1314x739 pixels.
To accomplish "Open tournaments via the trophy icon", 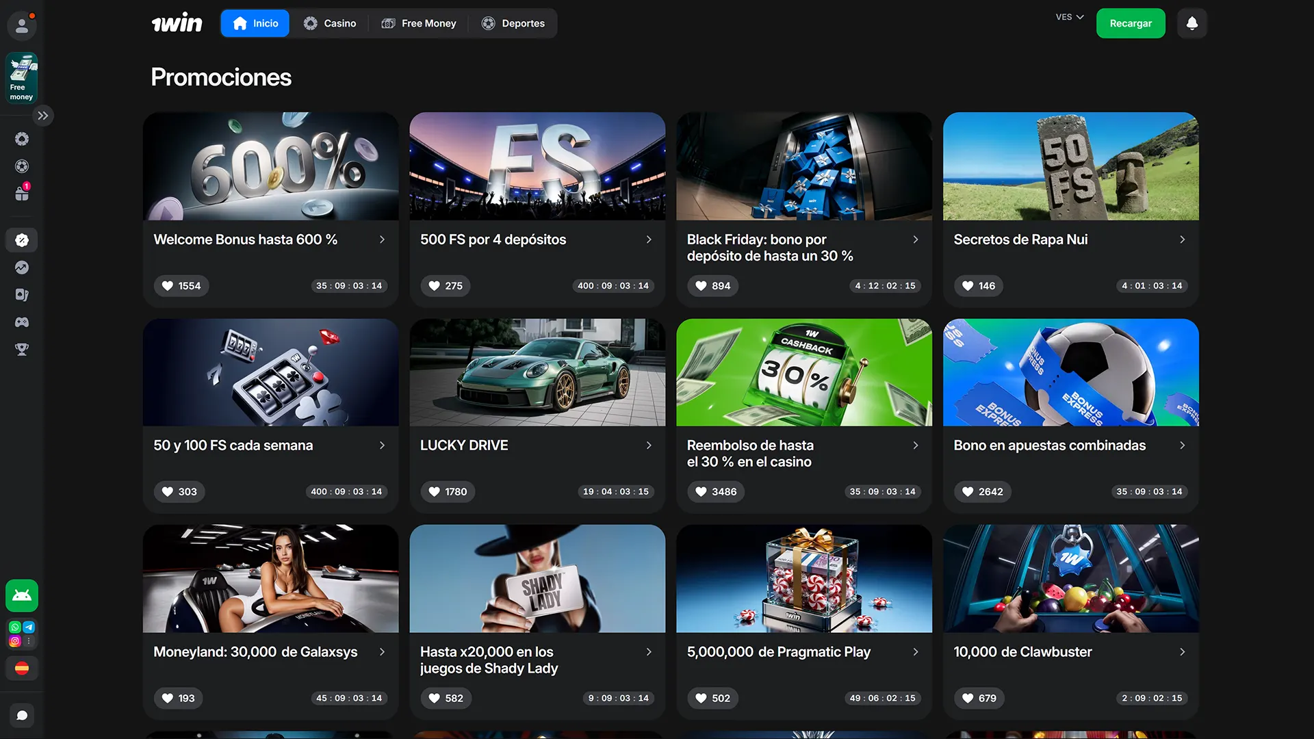I will 22,350.
